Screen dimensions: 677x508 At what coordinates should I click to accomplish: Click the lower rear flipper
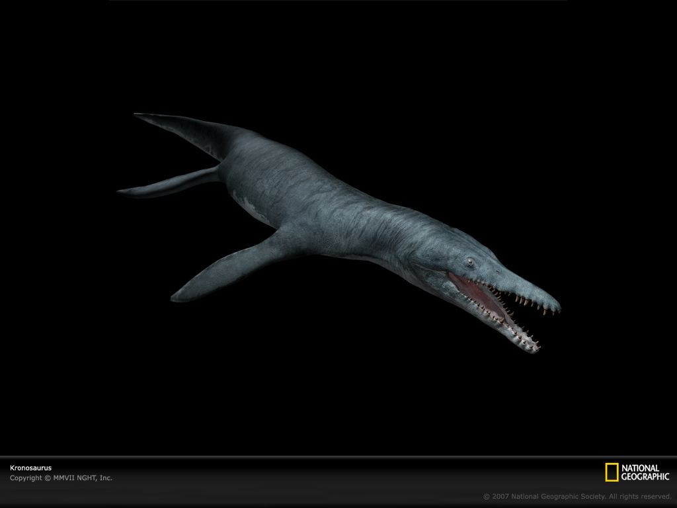pos(165,183)
